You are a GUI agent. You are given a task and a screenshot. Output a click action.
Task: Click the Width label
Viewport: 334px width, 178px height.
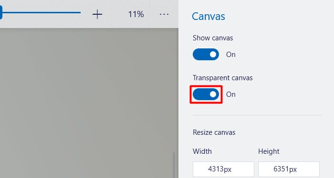point(202,151)
